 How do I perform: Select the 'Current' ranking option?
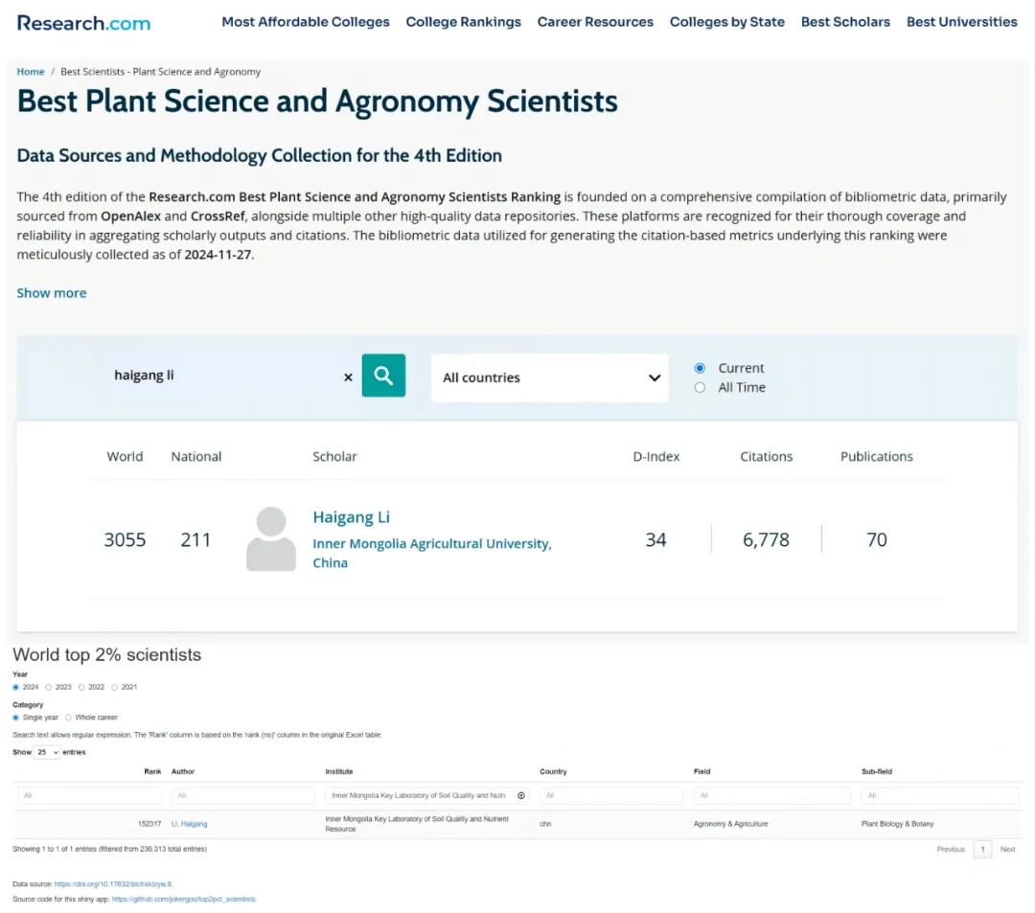pyautogui.click(x=700, y=368)
